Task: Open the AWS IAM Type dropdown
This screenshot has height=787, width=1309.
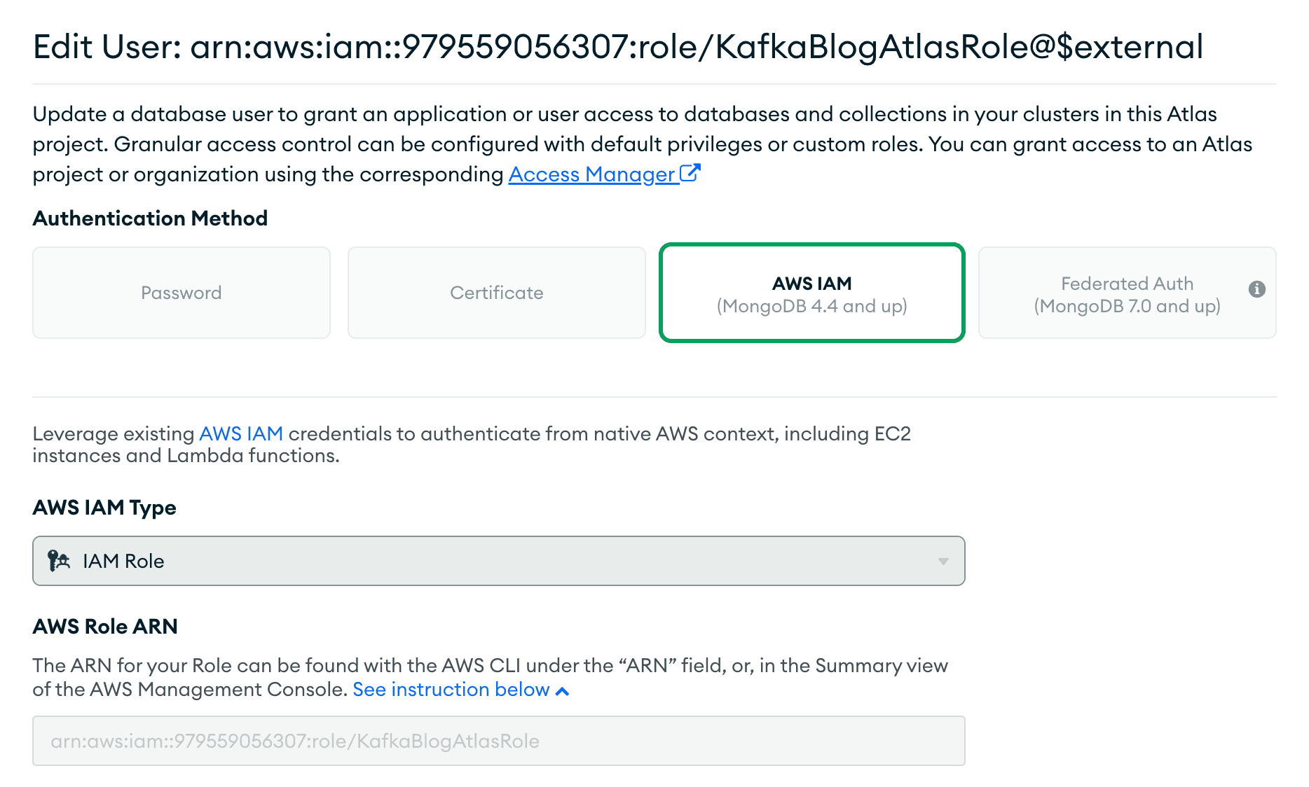Action: pos(498,561)
